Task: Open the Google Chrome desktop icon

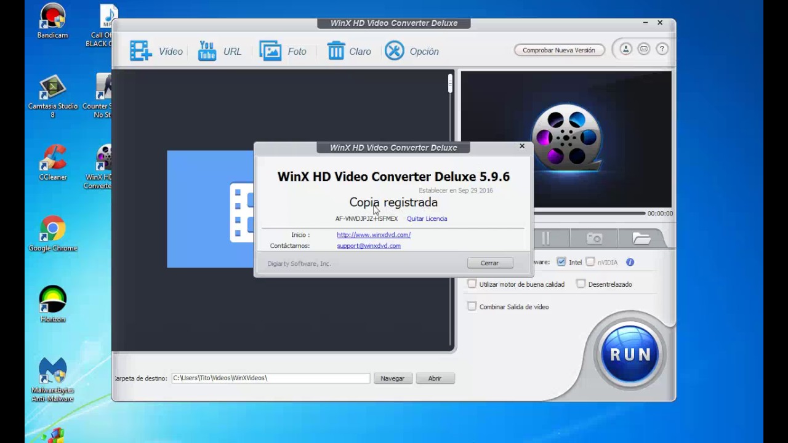Action: [53, 234]
